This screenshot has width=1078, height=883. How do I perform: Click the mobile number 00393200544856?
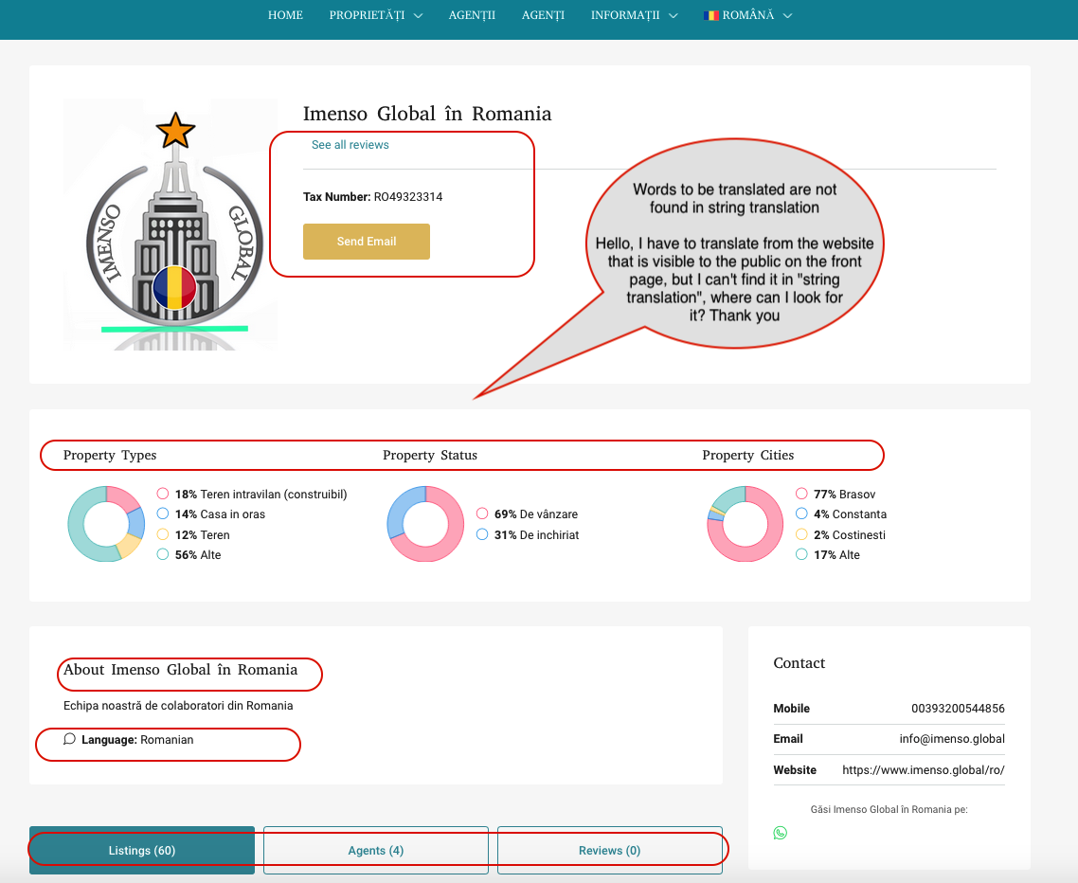coord(958,709)
